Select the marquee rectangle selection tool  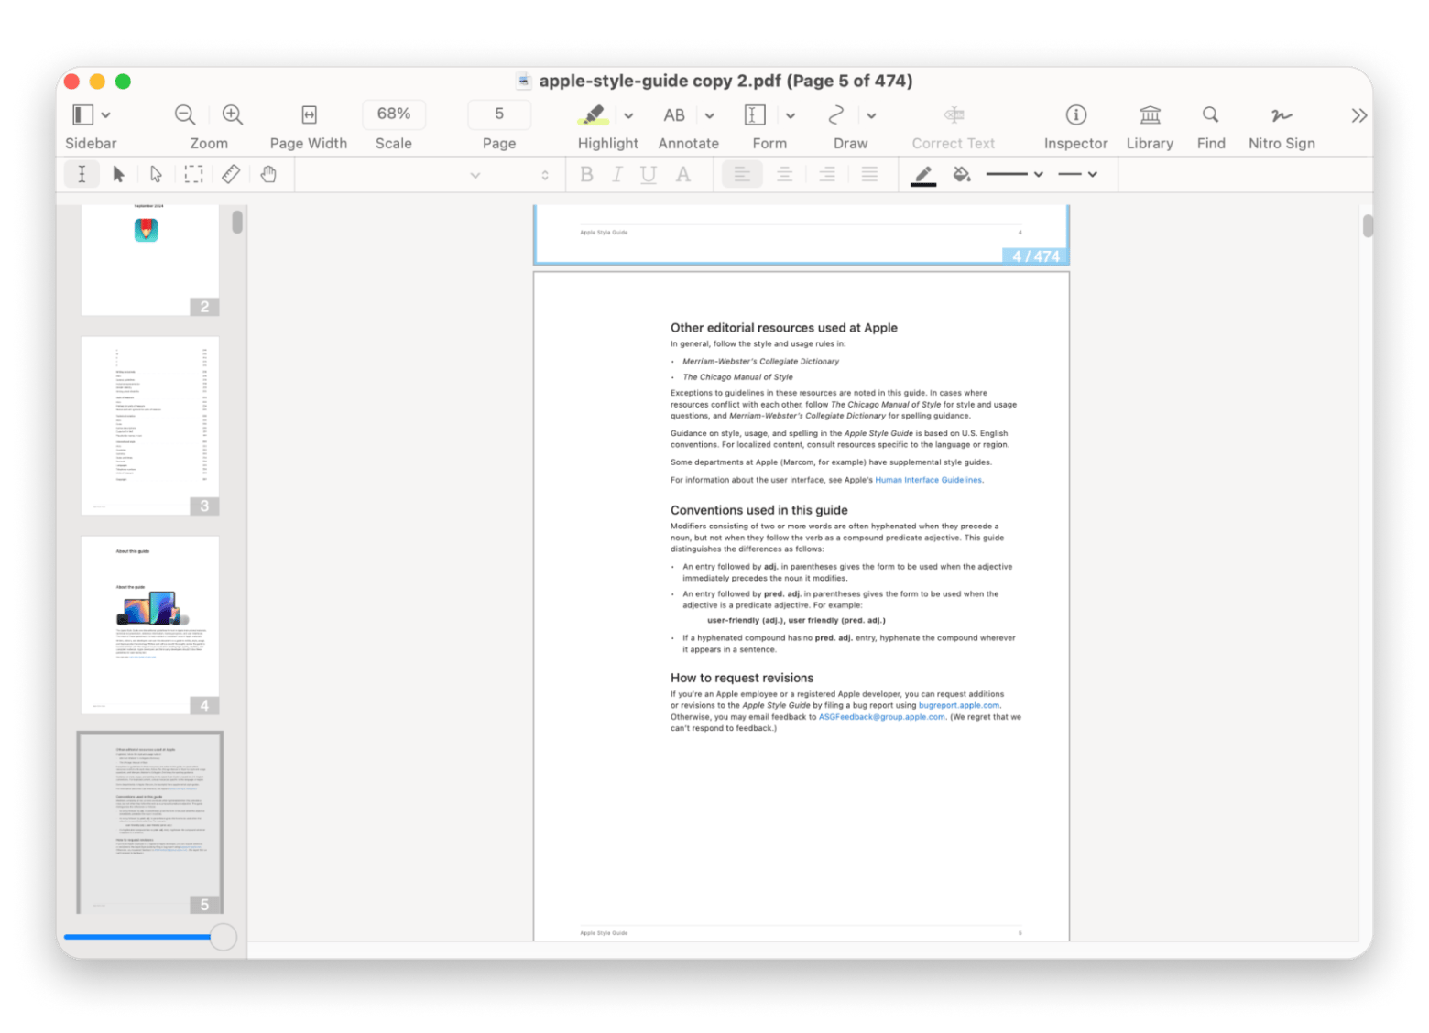(193, 174)
